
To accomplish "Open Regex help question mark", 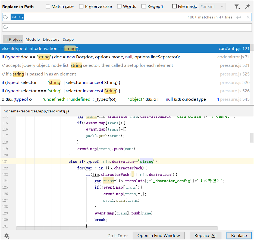I will tap(162, 7).
